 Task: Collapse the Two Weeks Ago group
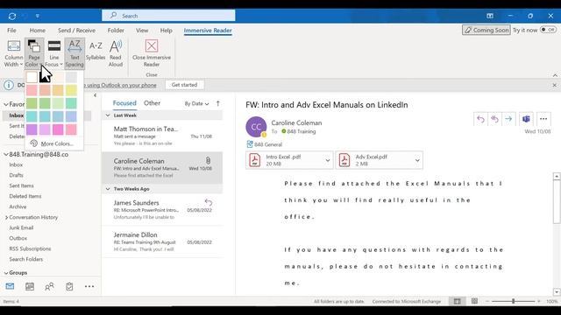[108, 189]
